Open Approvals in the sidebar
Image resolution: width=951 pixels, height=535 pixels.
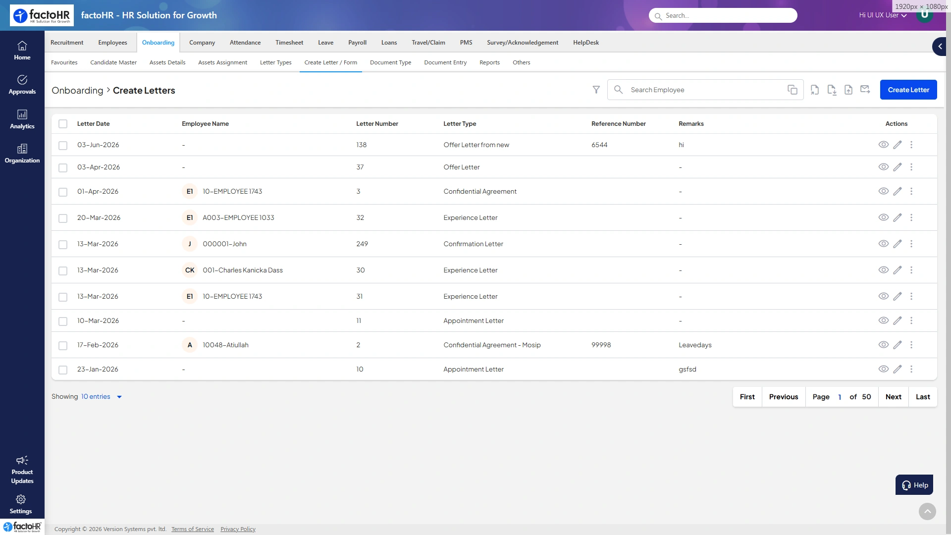click(x=22, y=85)
